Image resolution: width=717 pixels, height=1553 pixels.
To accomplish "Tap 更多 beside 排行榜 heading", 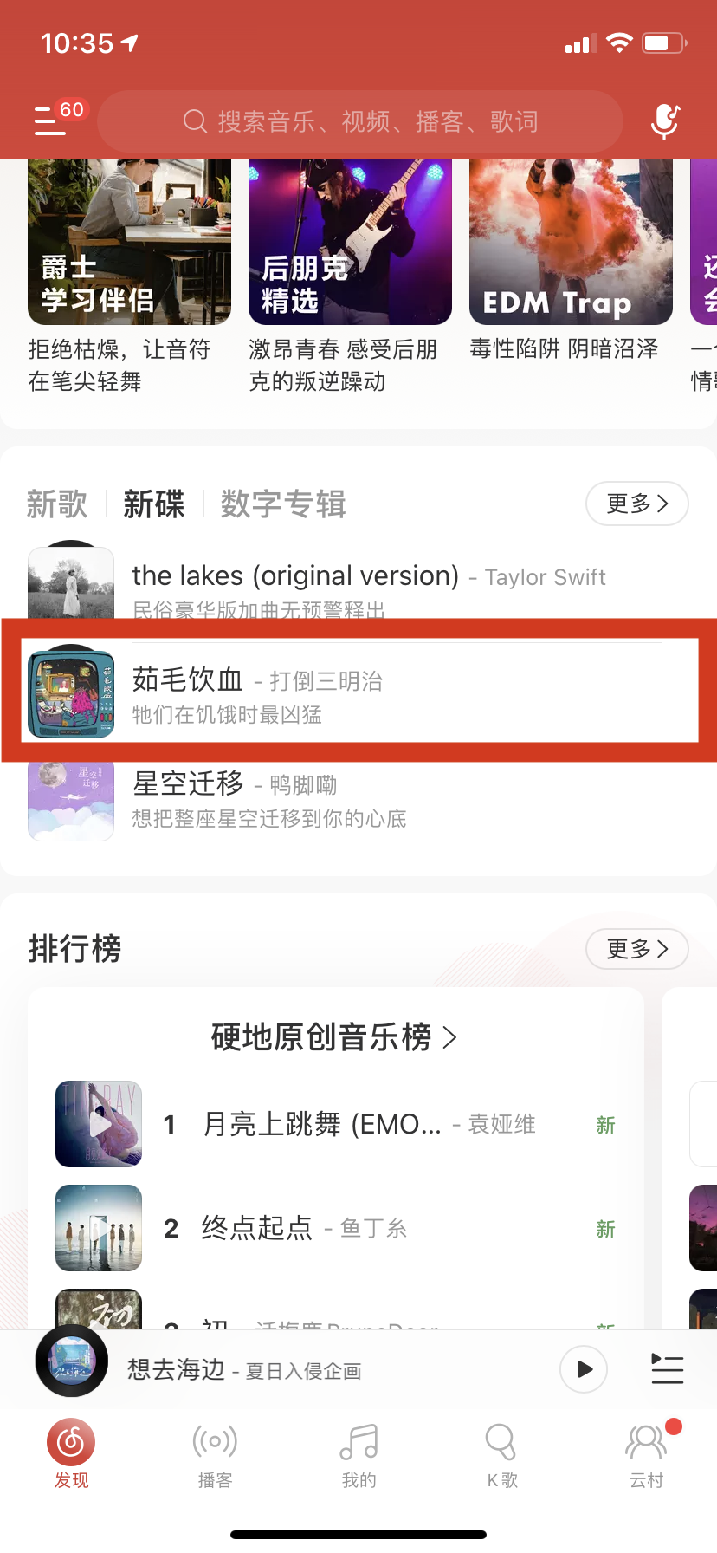I will click(x=636, y=949).
